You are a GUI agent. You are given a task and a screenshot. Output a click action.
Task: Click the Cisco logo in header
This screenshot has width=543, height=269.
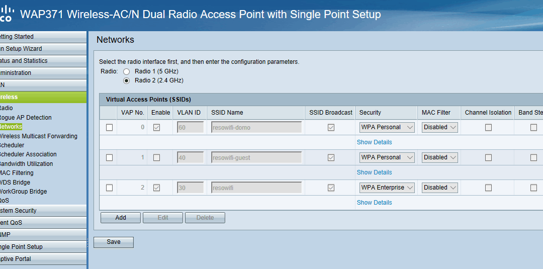click(7, 14)
